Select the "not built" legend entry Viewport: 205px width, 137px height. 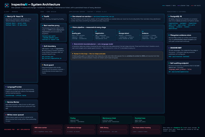point(196,6)
